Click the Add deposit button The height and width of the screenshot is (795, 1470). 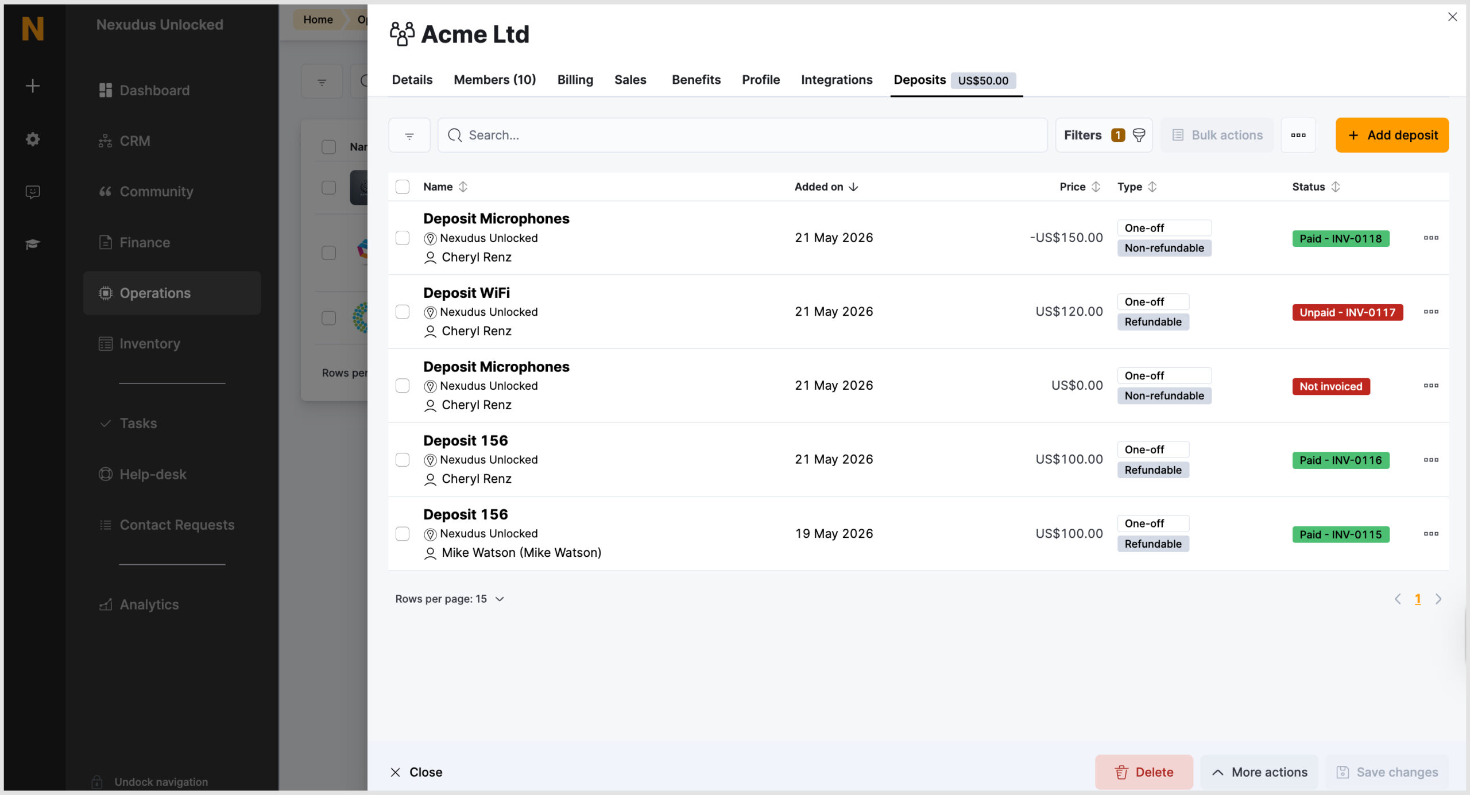coord(1392,135)
